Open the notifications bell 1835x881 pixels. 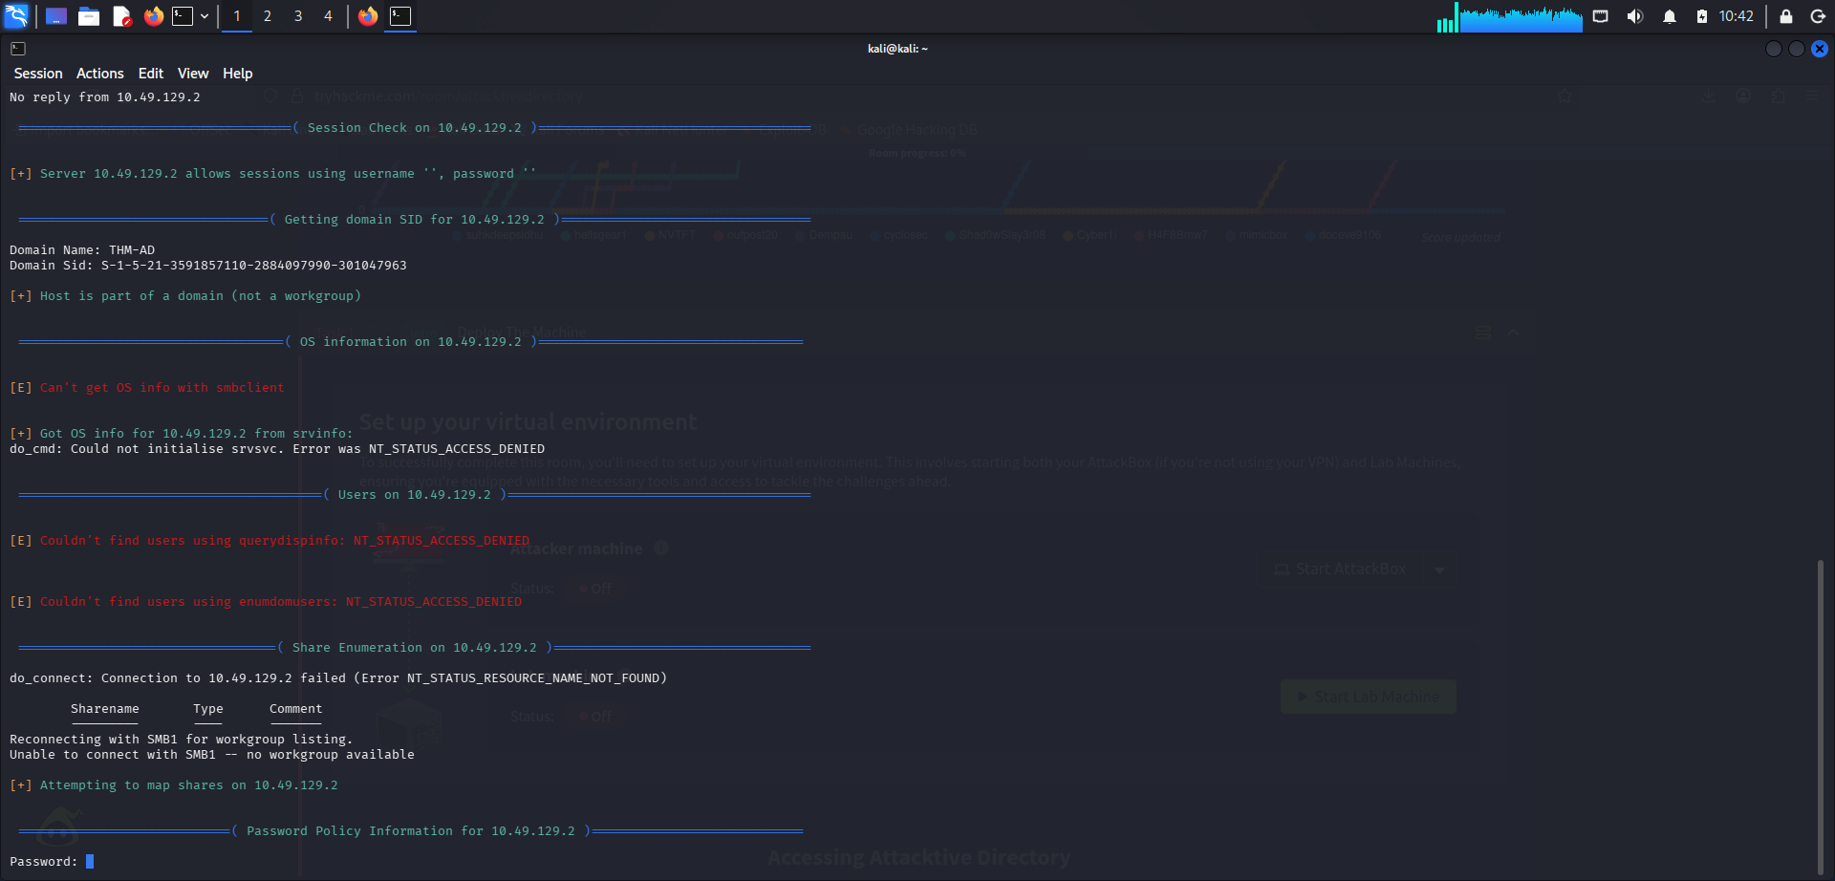tap(1670, 16)
